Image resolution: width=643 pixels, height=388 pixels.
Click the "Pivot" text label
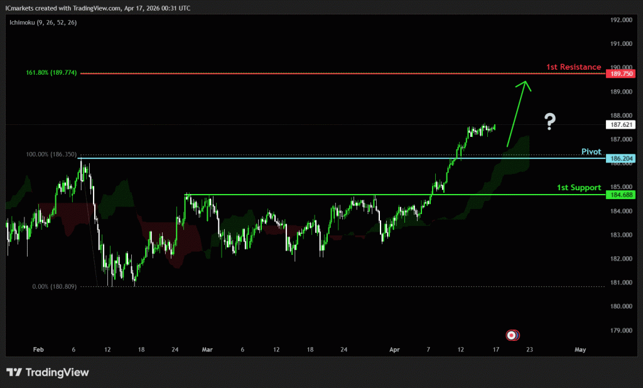591,152
